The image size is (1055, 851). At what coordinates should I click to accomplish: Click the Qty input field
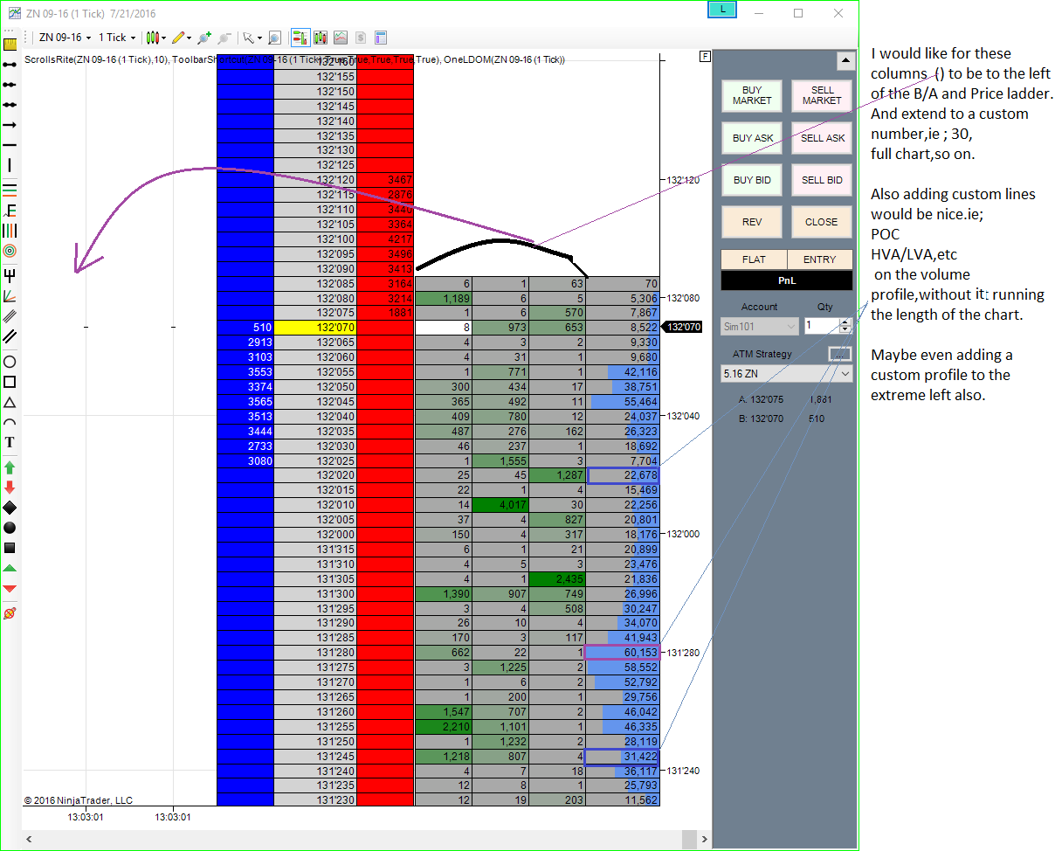(x=820, y=326)
